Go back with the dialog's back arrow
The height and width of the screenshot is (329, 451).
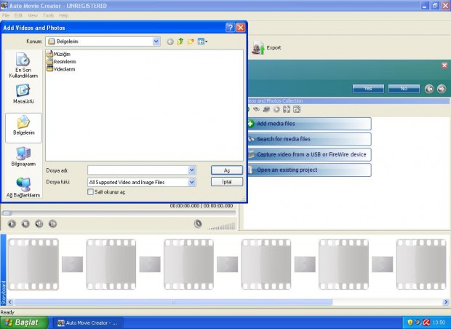pyautogui.click(x=170, y=41)
